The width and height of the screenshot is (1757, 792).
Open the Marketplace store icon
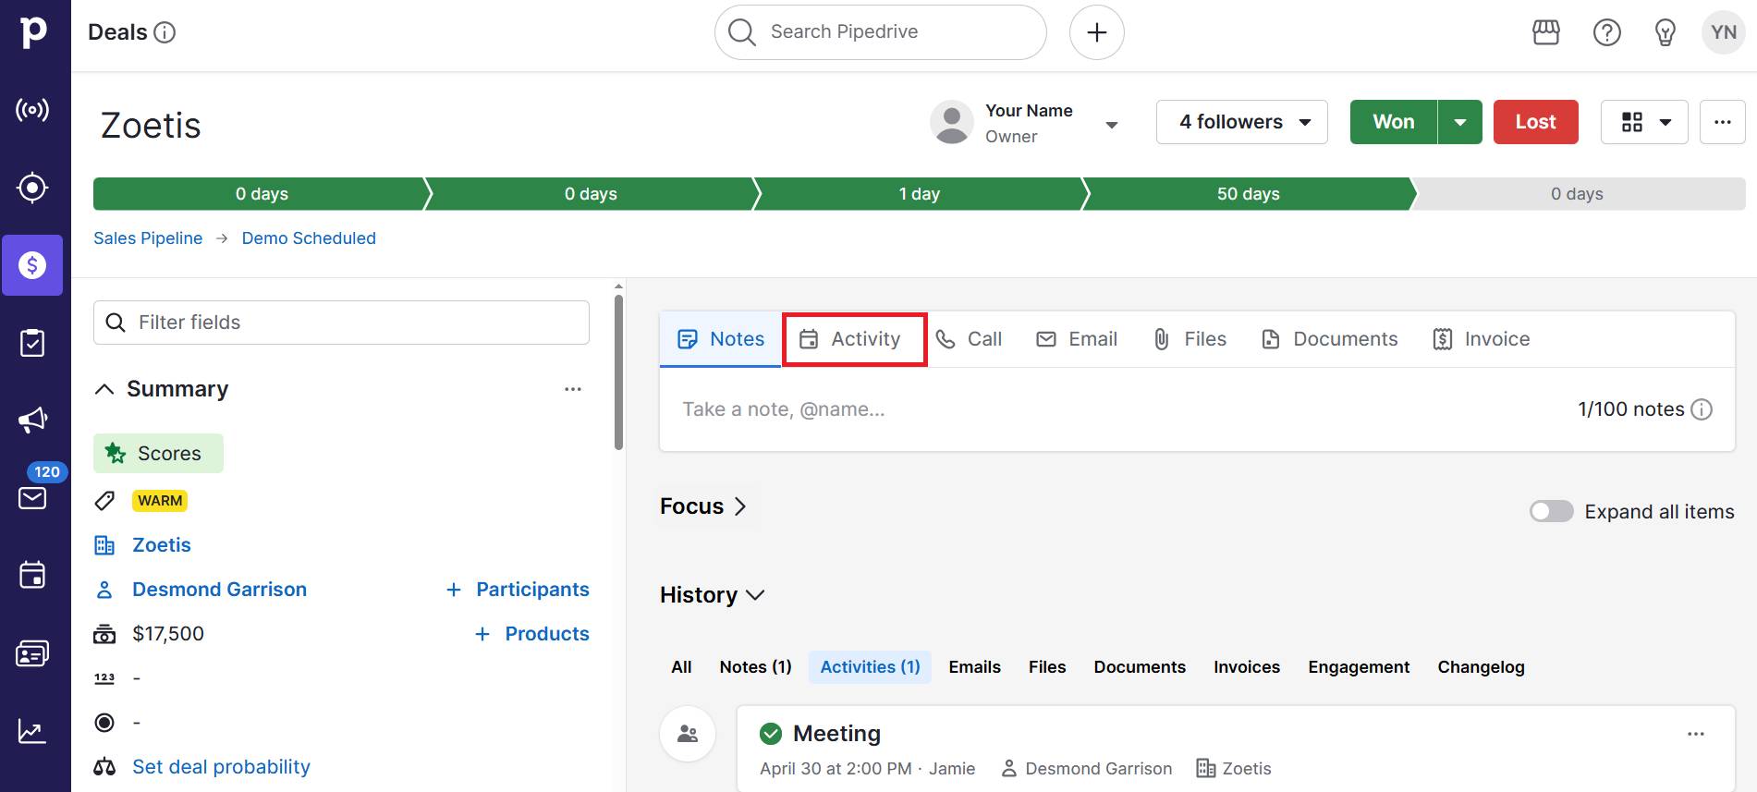pyautogui.click(x=1546, y=32)
